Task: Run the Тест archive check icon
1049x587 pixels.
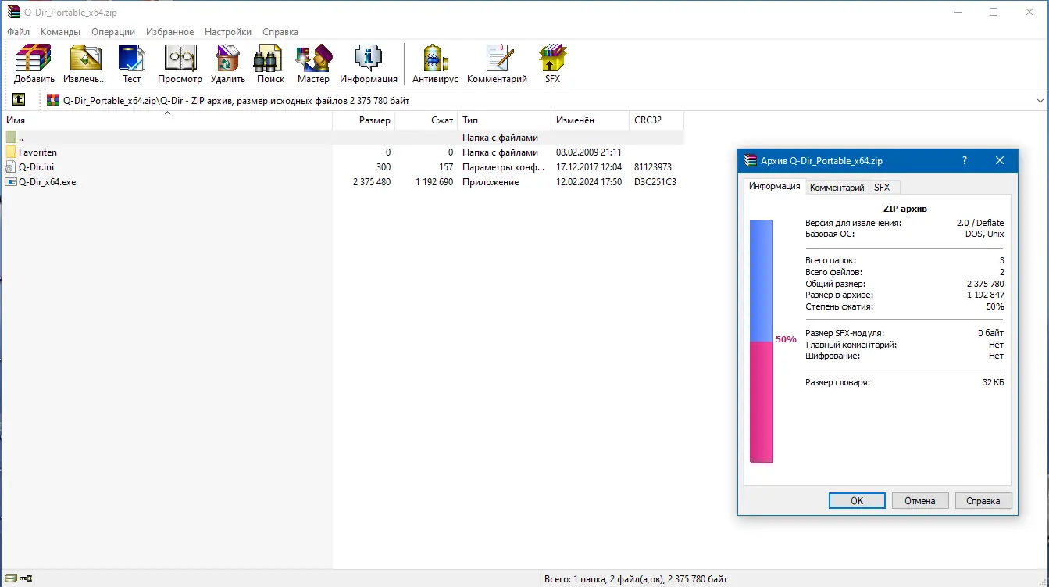Action: (131, 59)
